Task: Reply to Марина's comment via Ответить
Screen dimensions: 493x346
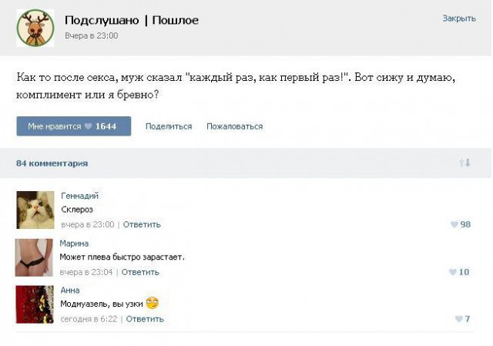Action: (x=139, y=272)
